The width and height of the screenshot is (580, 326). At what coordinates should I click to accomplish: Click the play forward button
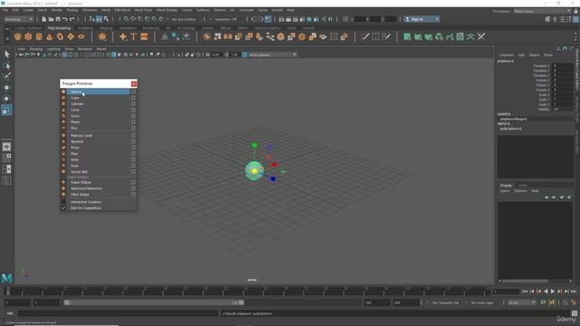(553, 292)
